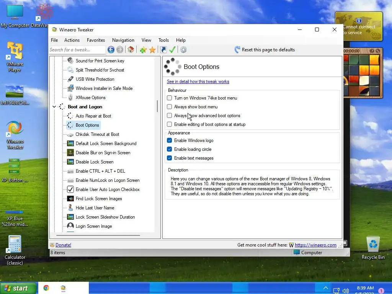
Task: Click the shortcut export icon in toolbar
Action: click(x=163, y=50)
